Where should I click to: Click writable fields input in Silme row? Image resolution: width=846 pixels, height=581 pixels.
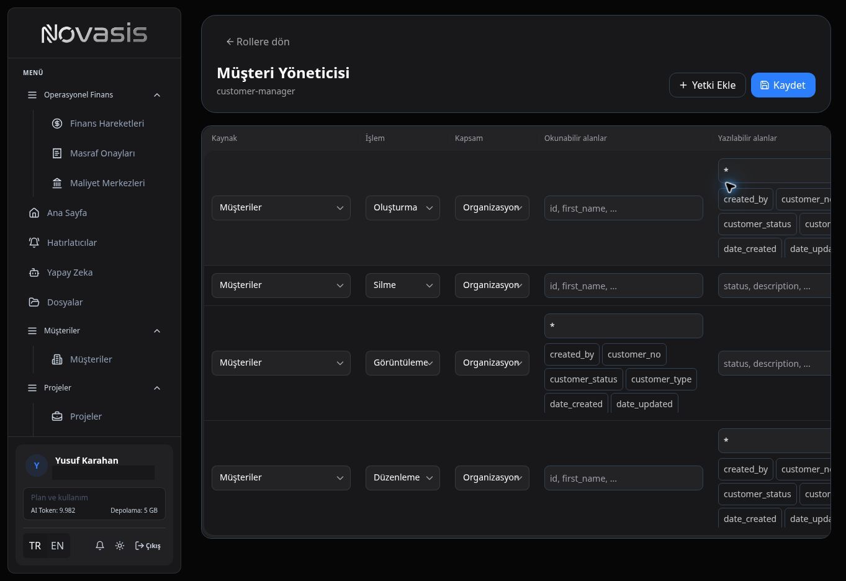(774, 286)
